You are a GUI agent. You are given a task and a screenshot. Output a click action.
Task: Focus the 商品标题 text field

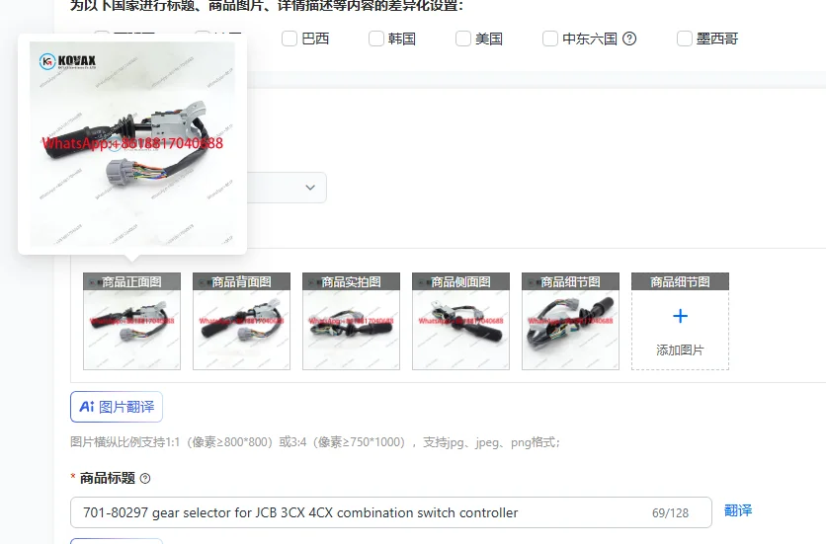pyautogui.click(x=391, y=512)
